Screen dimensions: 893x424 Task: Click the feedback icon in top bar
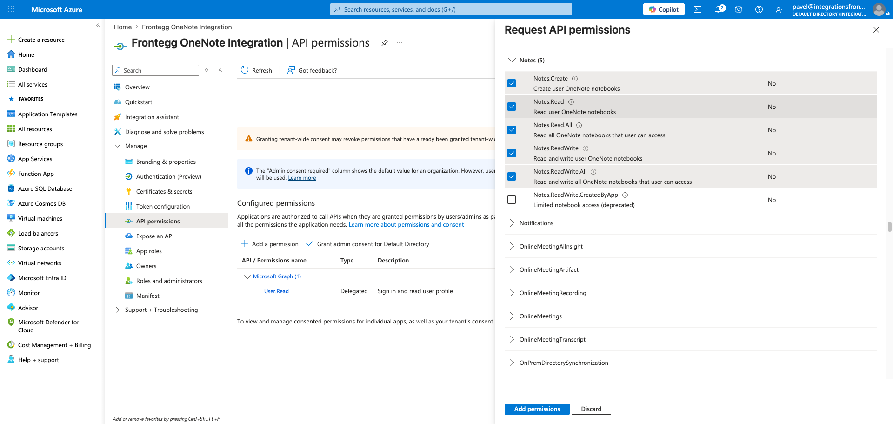(780, 9)
